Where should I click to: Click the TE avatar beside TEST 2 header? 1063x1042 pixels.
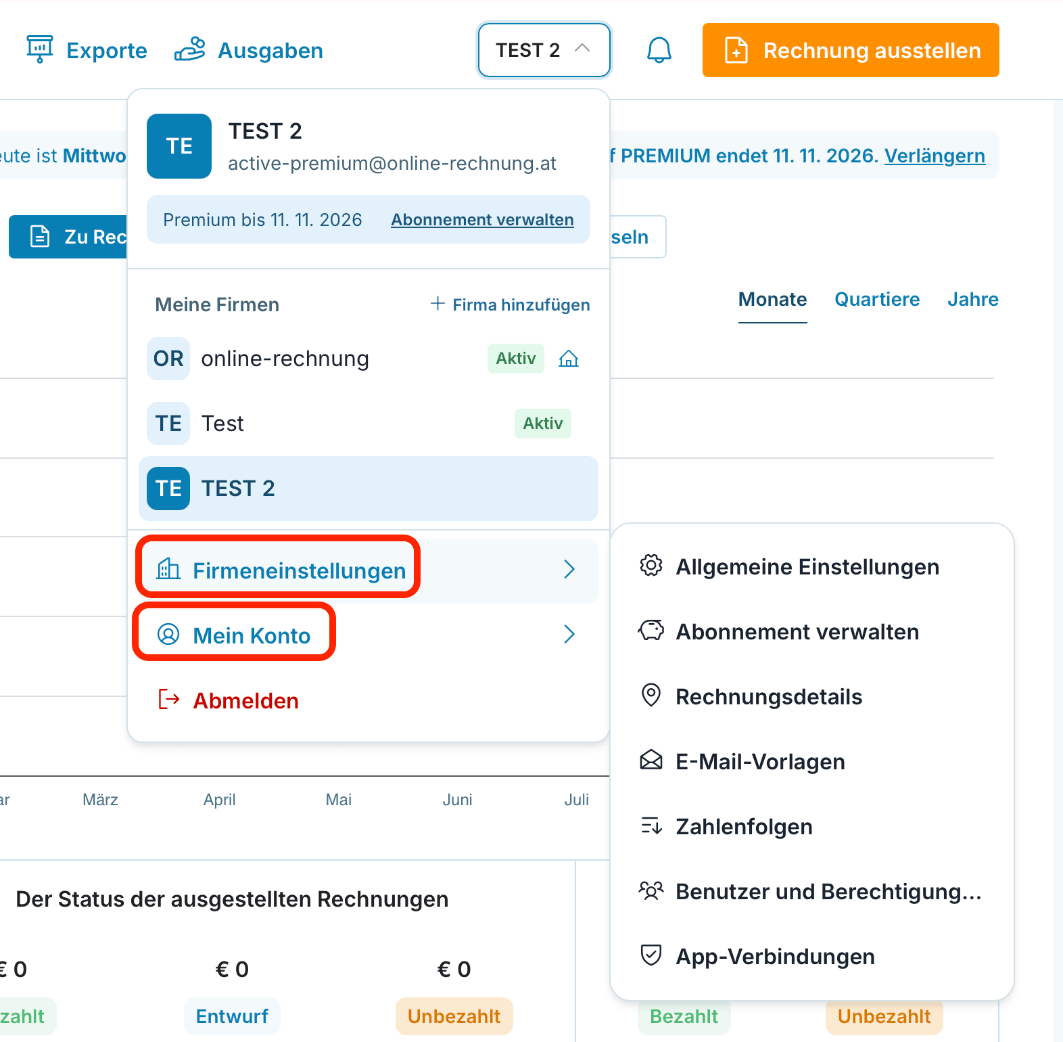click(x=179, y=146)
